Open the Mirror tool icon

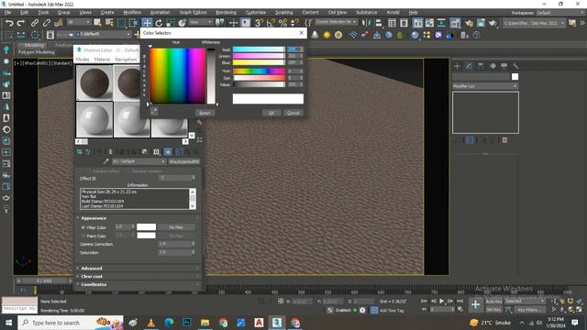367,23
